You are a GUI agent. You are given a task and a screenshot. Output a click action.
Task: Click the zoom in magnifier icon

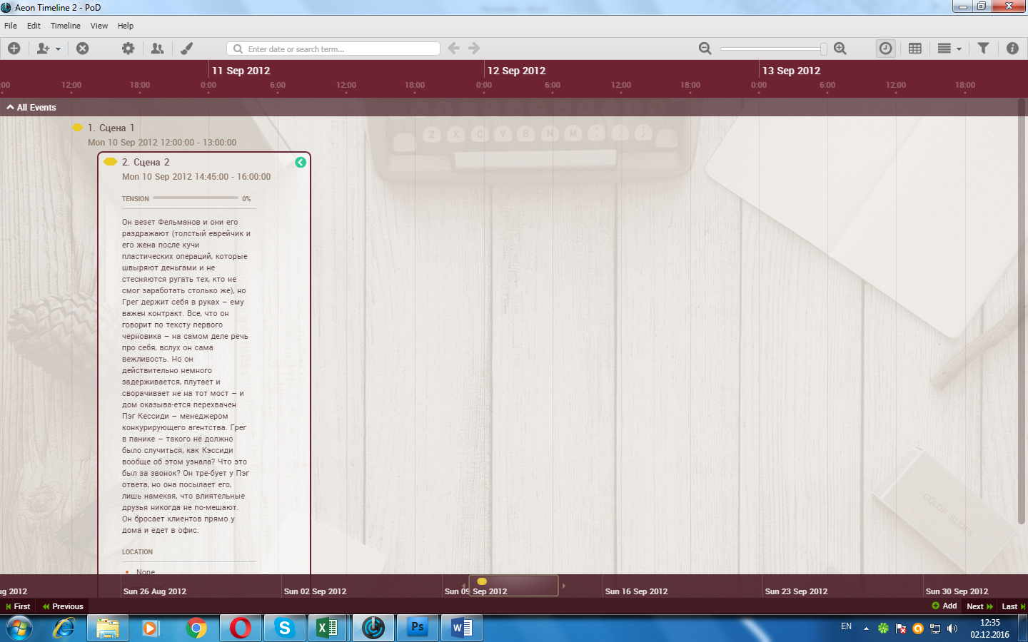[x=840, y=49]
